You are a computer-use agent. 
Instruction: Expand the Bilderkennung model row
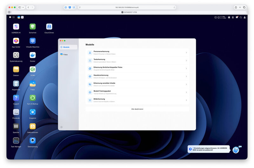137,100
